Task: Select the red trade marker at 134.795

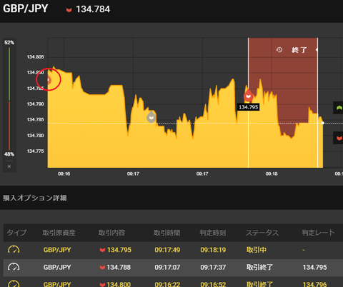Action: click(x=248, y=96)
